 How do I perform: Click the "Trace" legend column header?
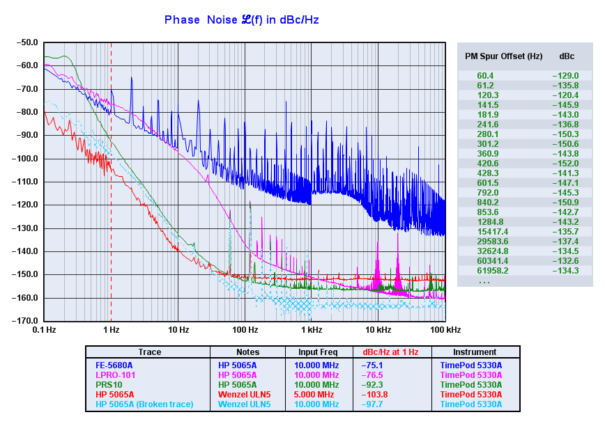click(150, 352)
